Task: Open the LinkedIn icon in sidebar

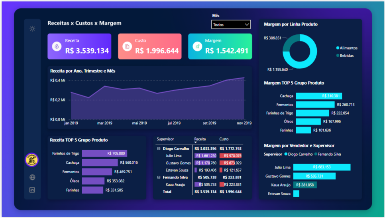Action: 32,190
